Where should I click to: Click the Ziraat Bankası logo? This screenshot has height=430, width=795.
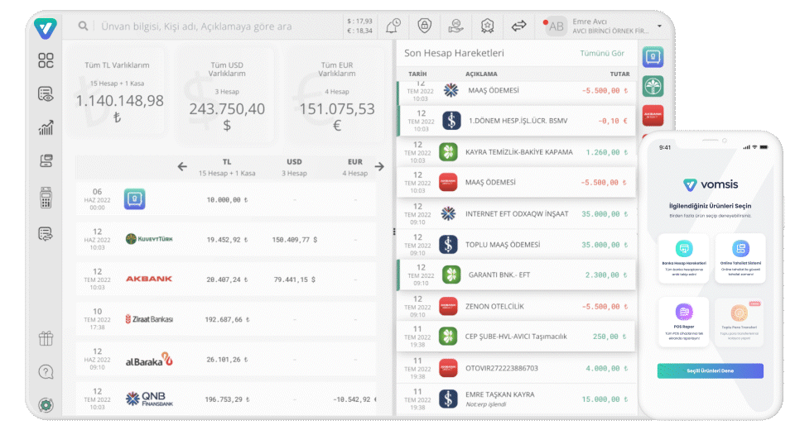(149, 319)
